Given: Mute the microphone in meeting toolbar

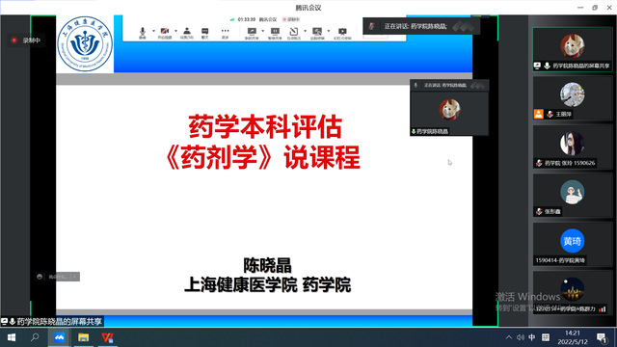Looking at the screenshot, I should (x=143, y=33).
